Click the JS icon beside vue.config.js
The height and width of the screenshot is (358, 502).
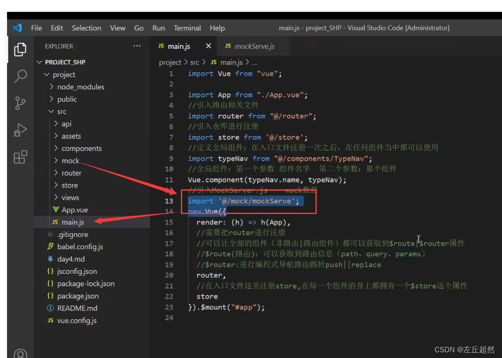[50, 320]
